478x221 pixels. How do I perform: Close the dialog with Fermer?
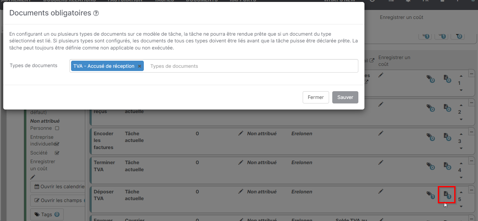click(316, 97)
